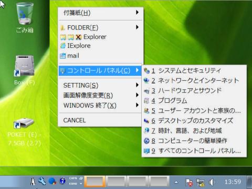Click the IME 'A' input mode icon
This screenshot has height=189, width=252.
[x=33, y=182]
